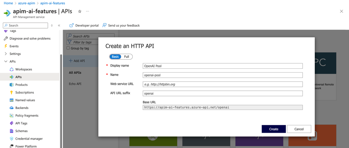Open the Events label in the sidebar
Viewport: 349px width, 148px height.
[x=14, y=46]
